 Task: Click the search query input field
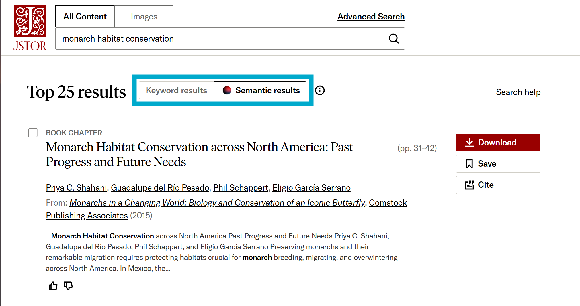(221, 39)
